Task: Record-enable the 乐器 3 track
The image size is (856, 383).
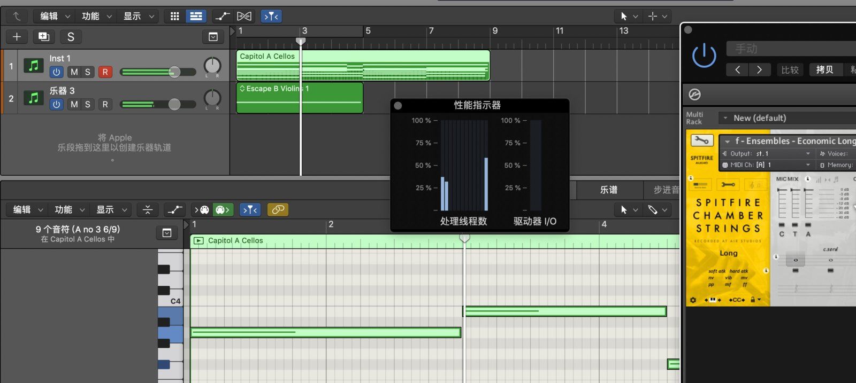Action: point(105,104)
